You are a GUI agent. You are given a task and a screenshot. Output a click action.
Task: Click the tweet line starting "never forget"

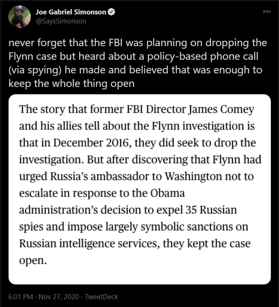pos(137,43)
